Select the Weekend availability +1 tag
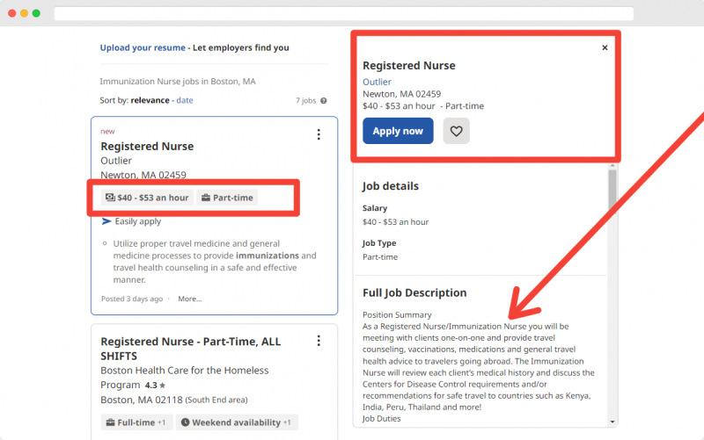The image size is (704, 440). pos(237,422)
